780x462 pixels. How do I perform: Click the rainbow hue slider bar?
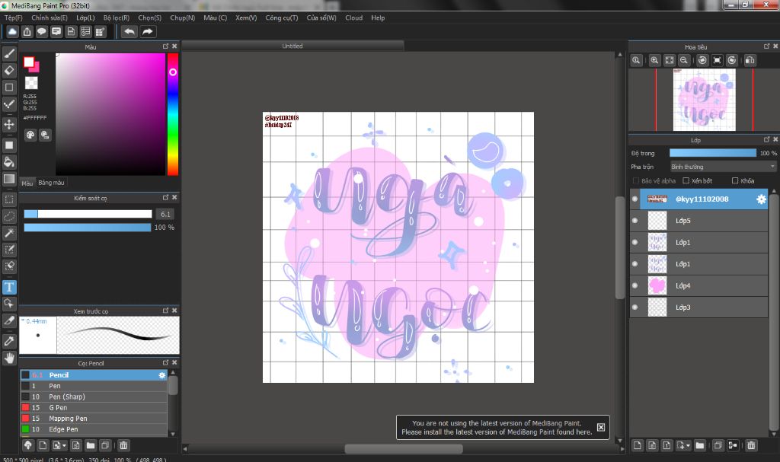pos(173,114)
